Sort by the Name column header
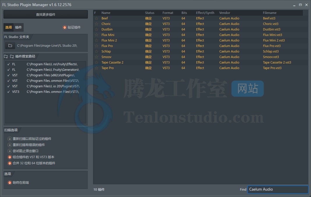Image resolution: width=311 pixels, height=197 pixels. [x=106, y=13]
